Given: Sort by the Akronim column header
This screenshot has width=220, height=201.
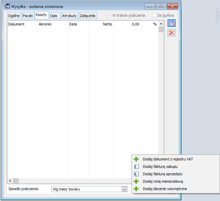Looking at the screenshot, I should (x=53, y=24).
